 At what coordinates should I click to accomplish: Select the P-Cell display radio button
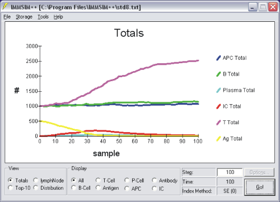(127, 180)
